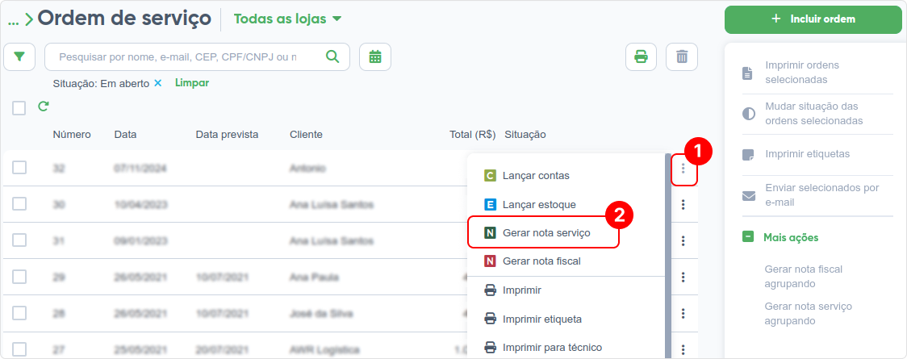Select the checkbox for order 29

click(19, 277)
